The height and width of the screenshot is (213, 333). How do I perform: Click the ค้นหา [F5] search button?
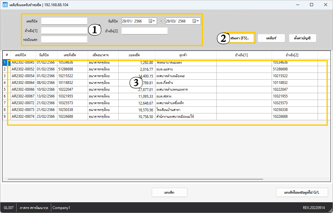(242, 38)
